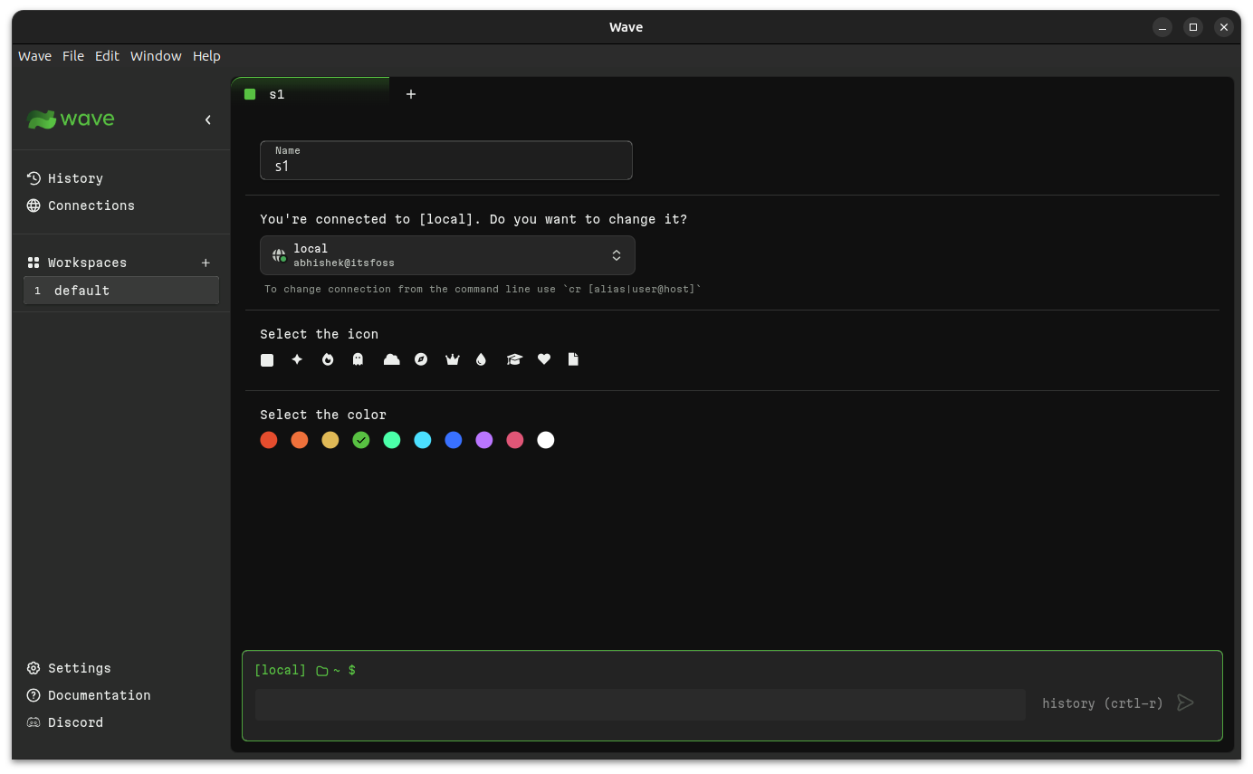Choose the crown session icon
Viewport: 1253px width, 774px height.
[x=453, y=359]
